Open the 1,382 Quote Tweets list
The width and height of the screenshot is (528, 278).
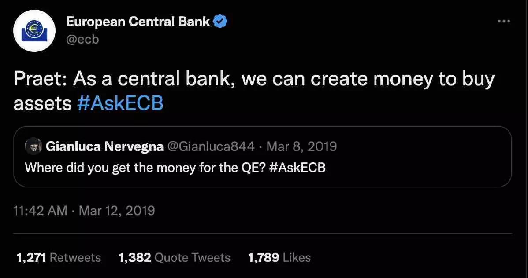pyautogui.click(x=174, y=257)
